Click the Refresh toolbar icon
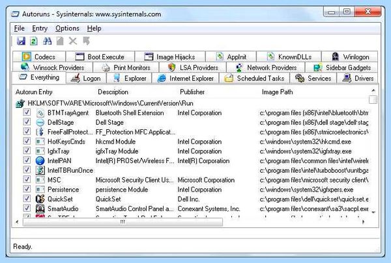 click(x=34, y=41)
